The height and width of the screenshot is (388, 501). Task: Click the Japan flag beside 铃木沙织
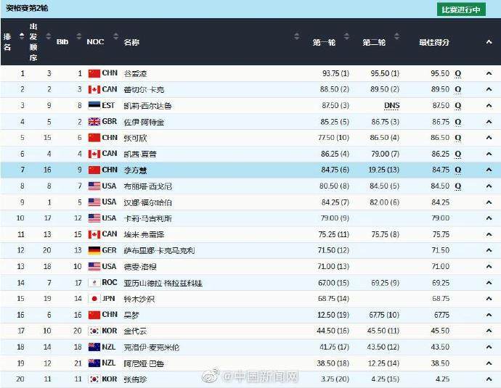[94, 298]
